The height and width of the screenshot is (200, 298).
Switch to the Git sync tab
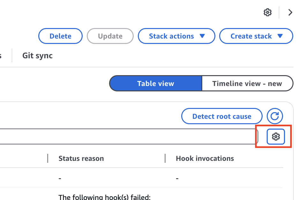[x=37, y=55]
